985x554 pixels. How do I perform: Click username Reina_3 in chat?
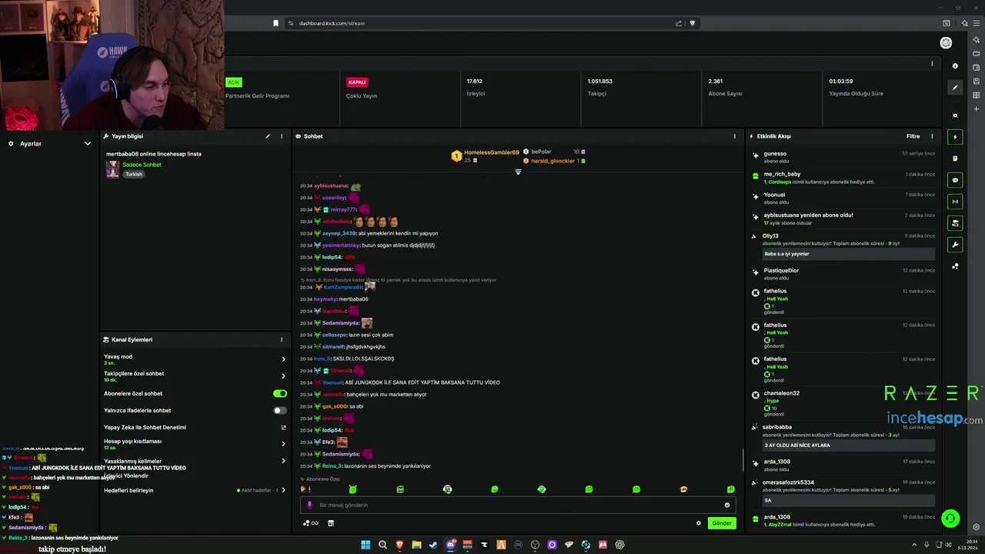(331, 466)
